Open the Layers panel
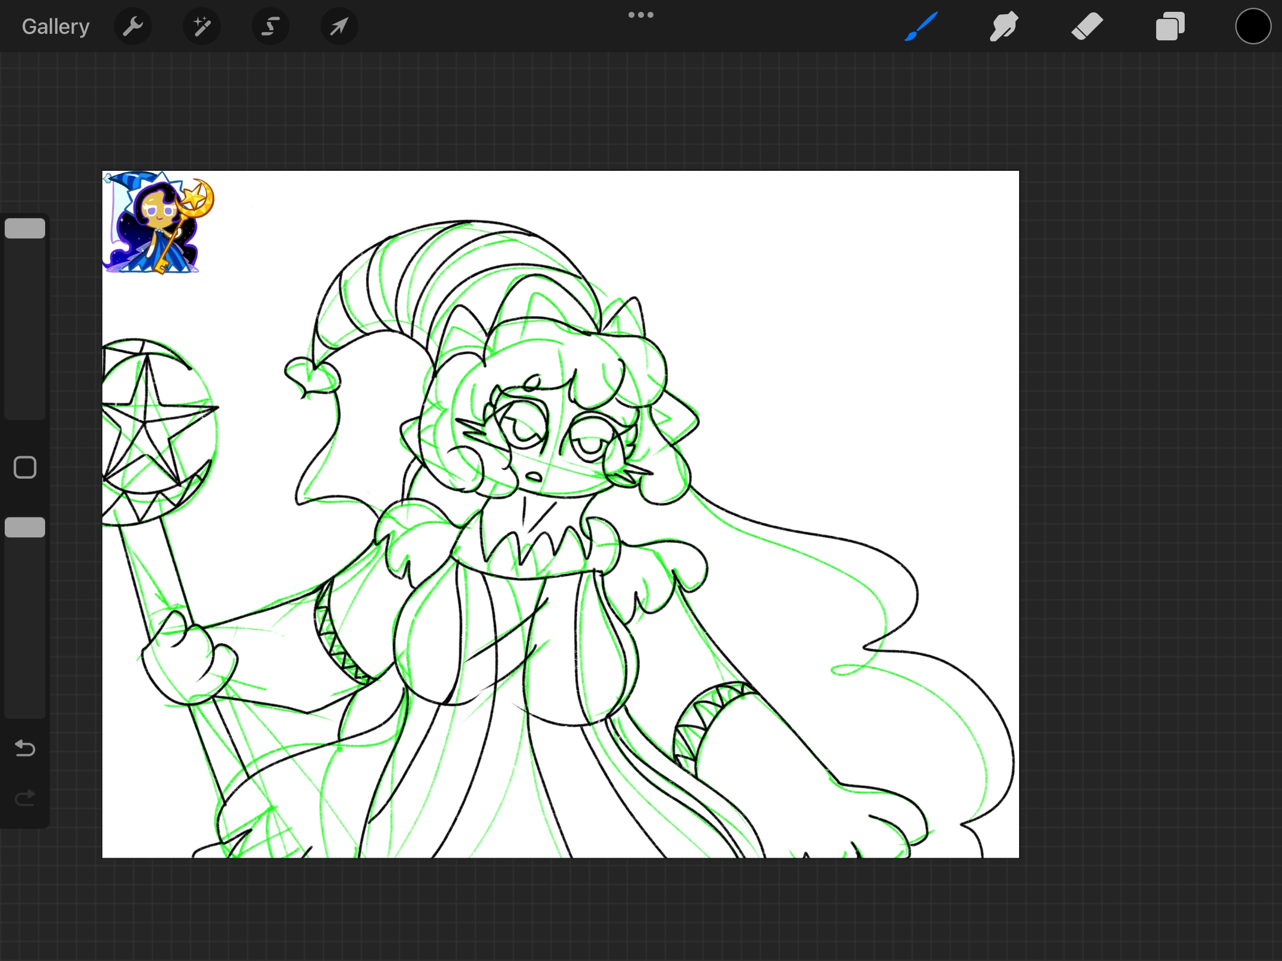Image resolution: width=1282 pixels, height=961 pixels. click(x=1169, y=26)
